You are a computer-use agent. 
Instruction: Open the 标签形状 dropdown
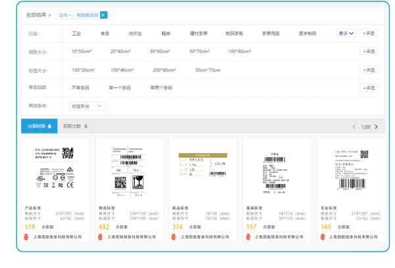87,106
